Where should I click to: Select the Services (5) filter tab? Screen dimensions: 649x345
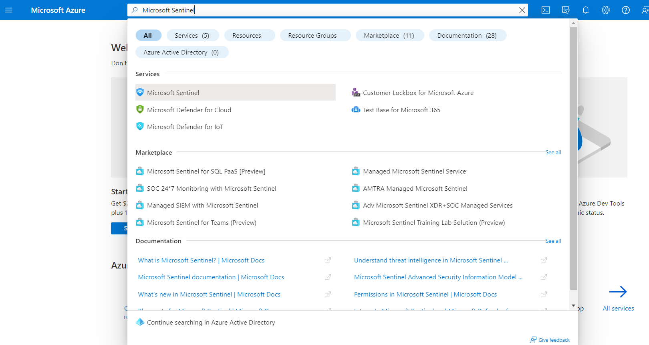pos(192,35)
